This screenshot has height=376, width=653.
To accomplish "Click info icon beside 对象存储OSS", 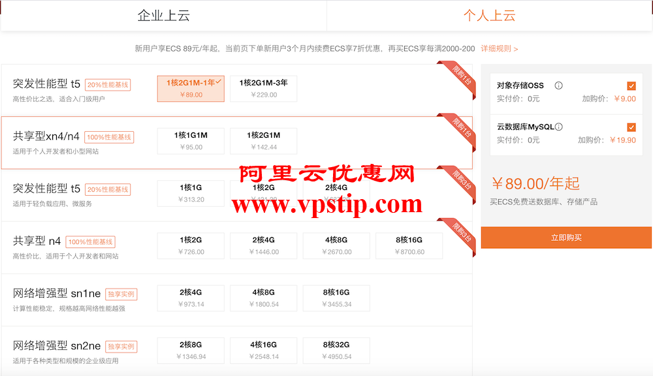I will [558, 86].
